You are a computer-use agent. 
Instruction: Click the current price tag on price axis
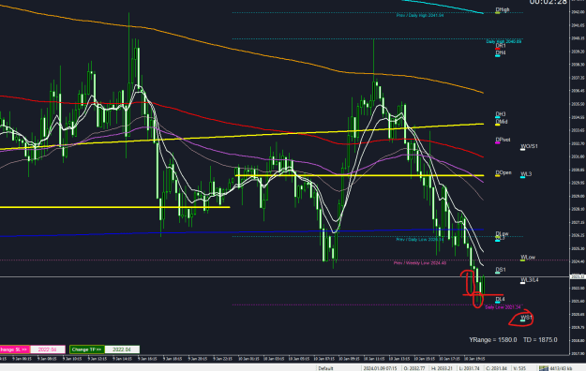pyautogui.click(x=578, y=277)
